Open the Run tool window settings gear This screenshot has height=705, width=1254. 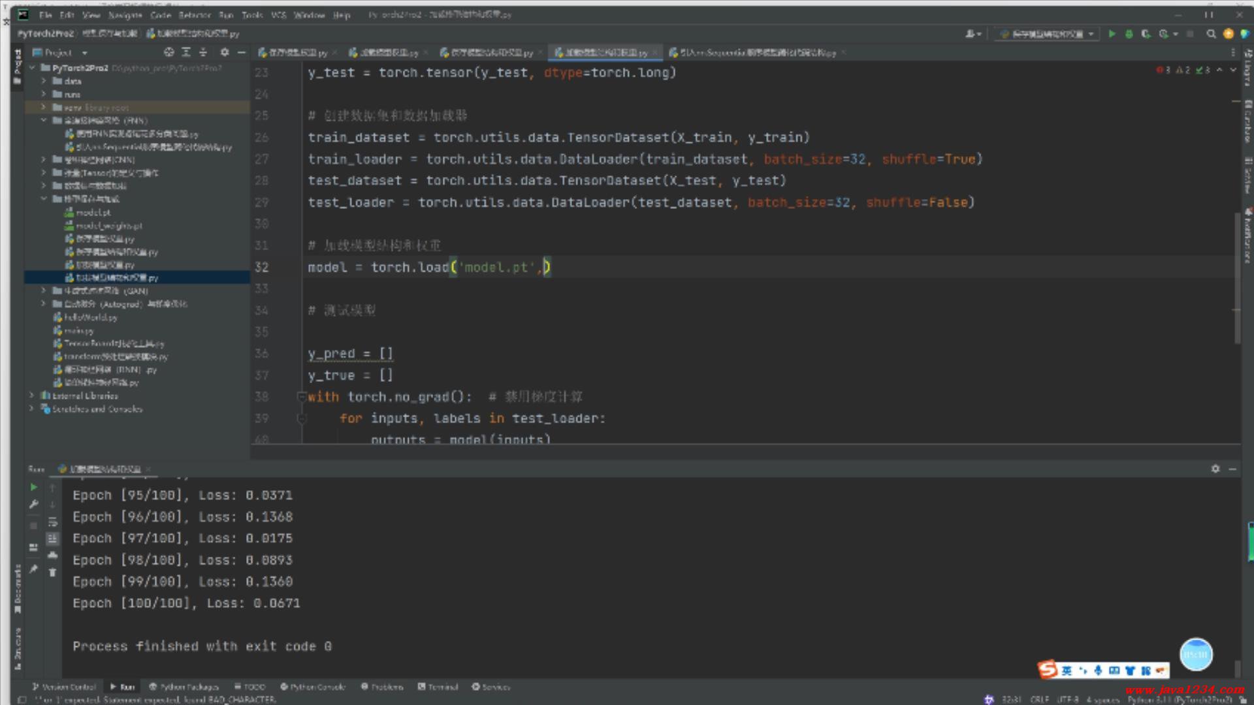(x=1215, y=469)
